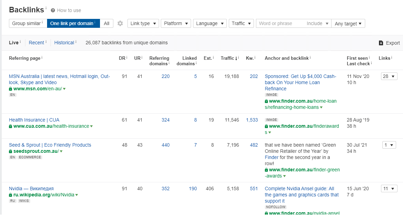Open the Any target dropdown
This screenshot has width=403, height=217.
pos(348,23)
